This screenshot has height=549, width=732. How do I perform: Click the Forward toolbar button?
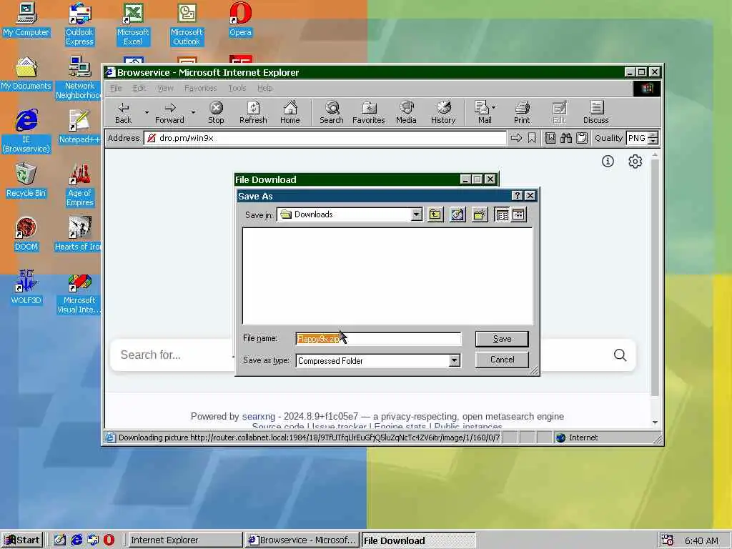pos(170,113)
